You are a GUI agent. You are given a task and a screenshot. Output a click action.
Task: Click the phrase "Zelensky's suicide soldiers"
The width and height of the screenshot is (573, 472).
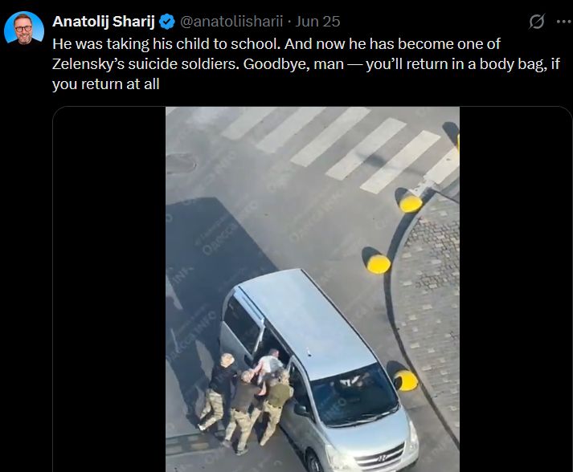click(x=145, y=64)
